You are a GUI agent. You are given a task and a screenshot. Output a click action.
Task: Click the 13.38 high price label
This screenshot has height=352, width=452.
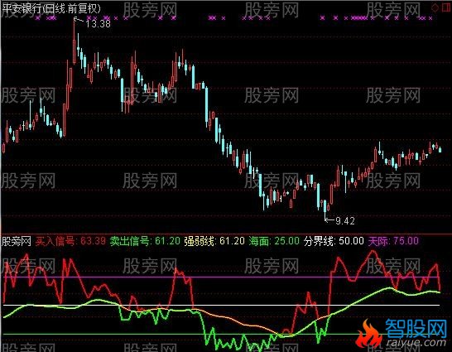(x=98, y=24)
